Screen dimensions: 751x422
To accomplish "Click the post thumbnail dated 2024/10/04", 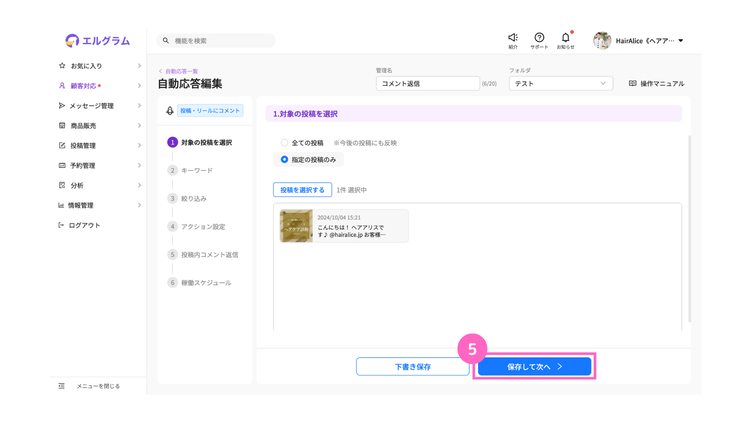I will 296,226.
